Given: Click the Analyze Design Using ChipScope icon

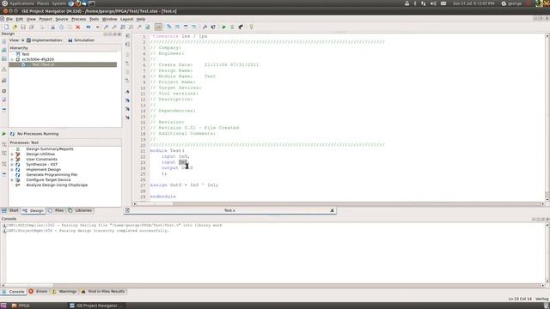Looking at the screenshot, I should tap(17, 185).
